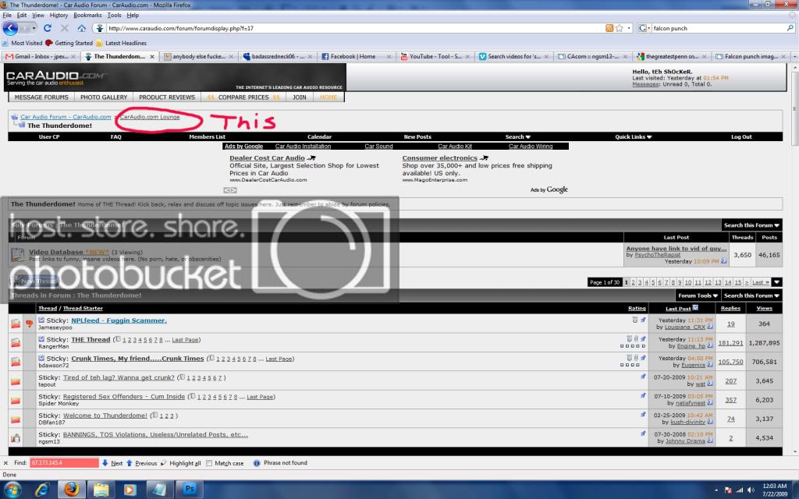Open Quick Links dropdown

click(x=633, y=136)
